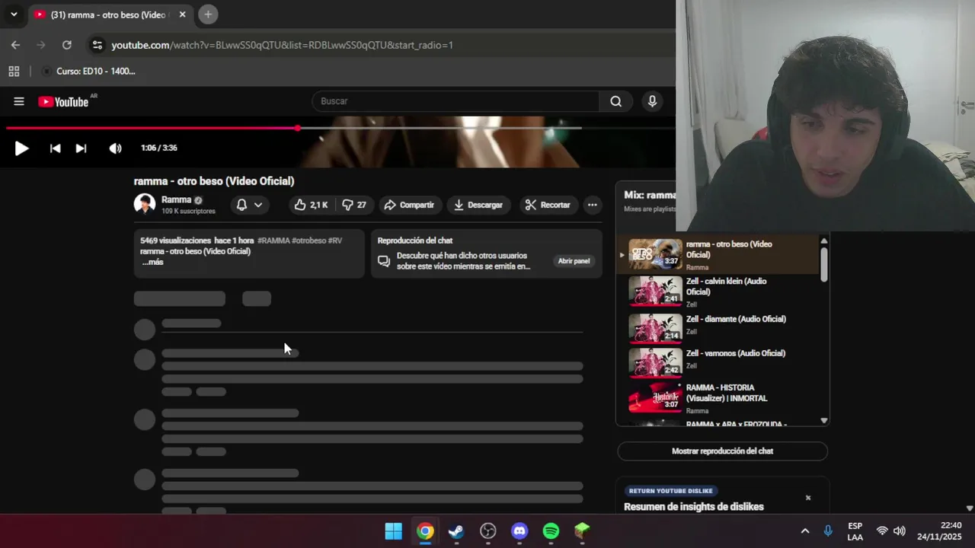Open the Curso: ED10 bookmark
Viewport: 975px width, 548px height.
click(x=88, y=71)
